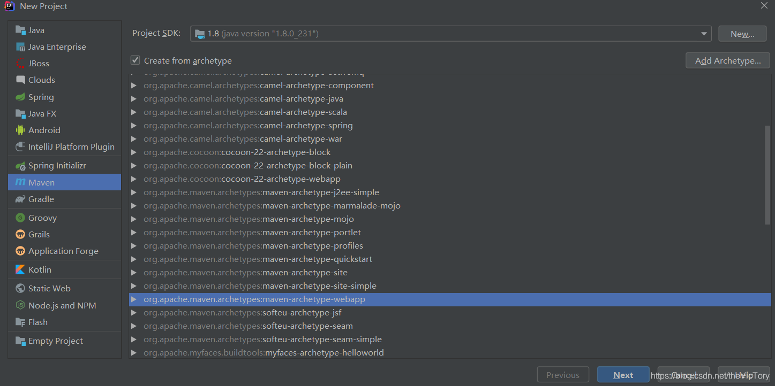This screenshot has height=386, width=775.
Task: Select camel-archetype-war archetype
Action: coord(450,139)
